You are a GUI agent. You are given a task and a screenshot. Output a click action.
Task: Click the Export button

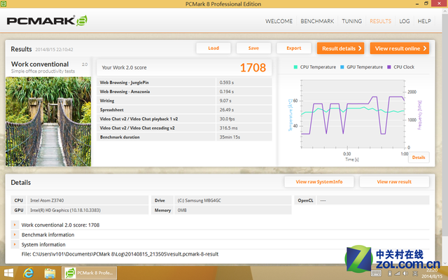pyautogui.click(x=294, y=48)
